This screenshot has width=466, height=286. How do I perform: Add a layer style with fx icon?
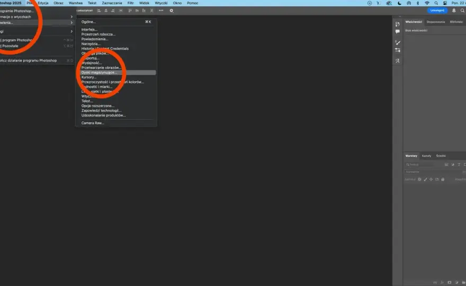[x=442, y=282]
